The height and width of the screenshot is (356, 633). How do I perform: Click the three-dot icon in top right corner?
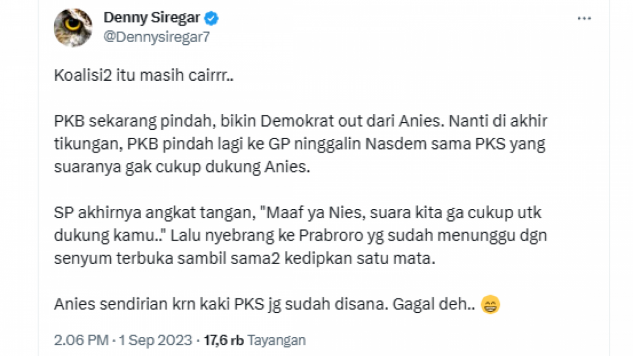tap(583, 17)
